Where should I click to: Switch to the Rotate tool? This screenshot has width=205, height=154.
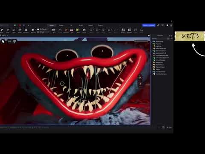click(x=20, y=30)
